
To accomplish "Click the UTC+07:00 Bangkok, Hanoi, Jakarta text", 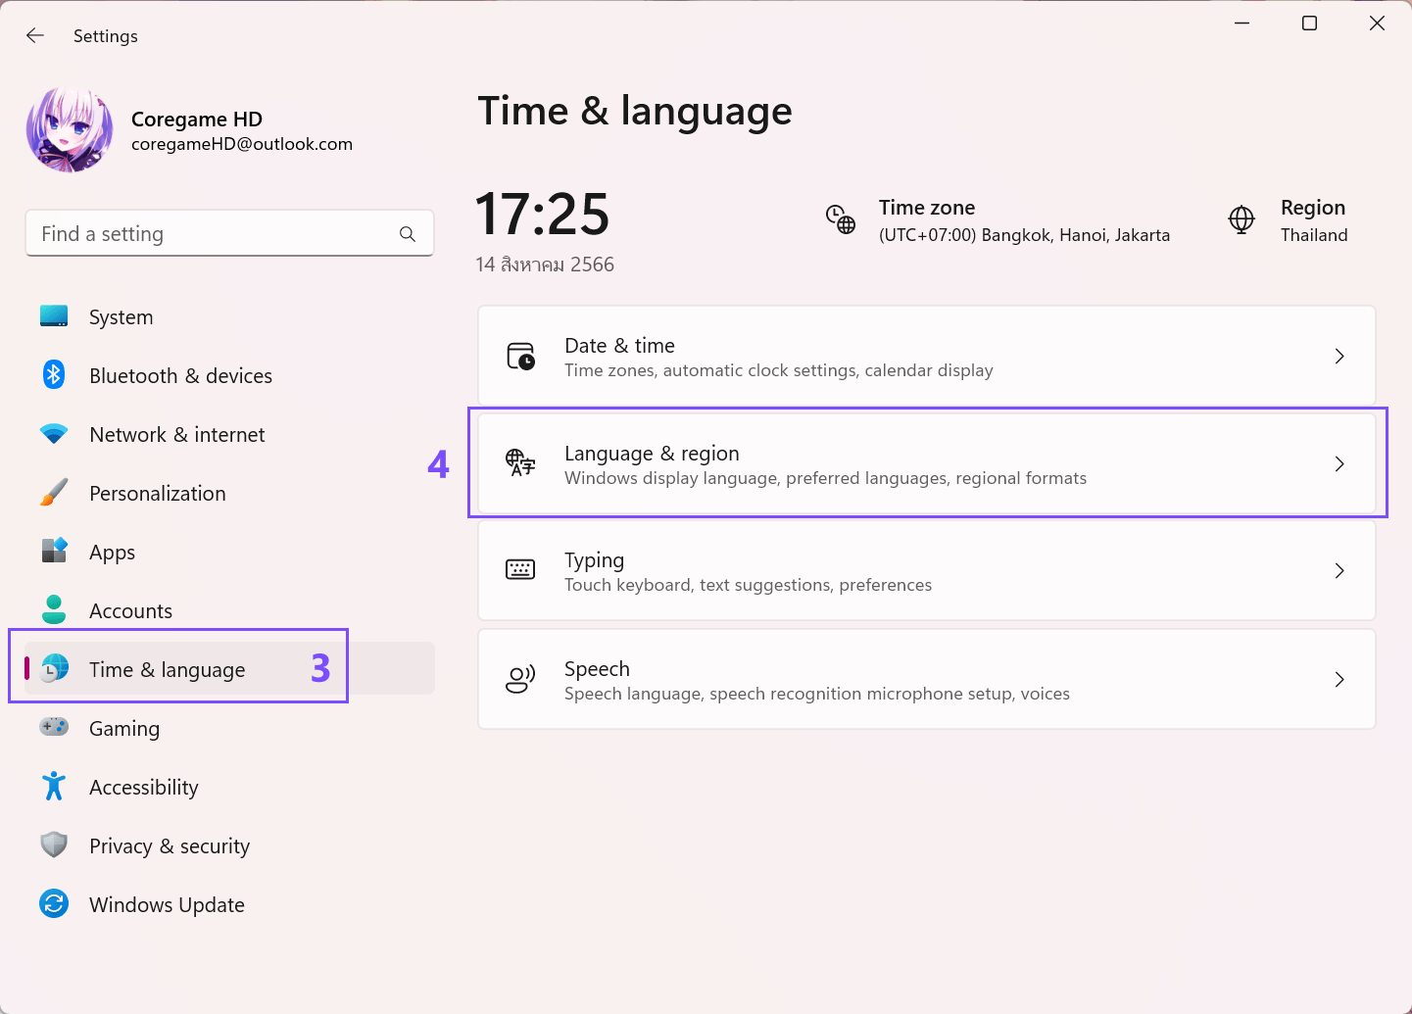I will pos(1024,235).
